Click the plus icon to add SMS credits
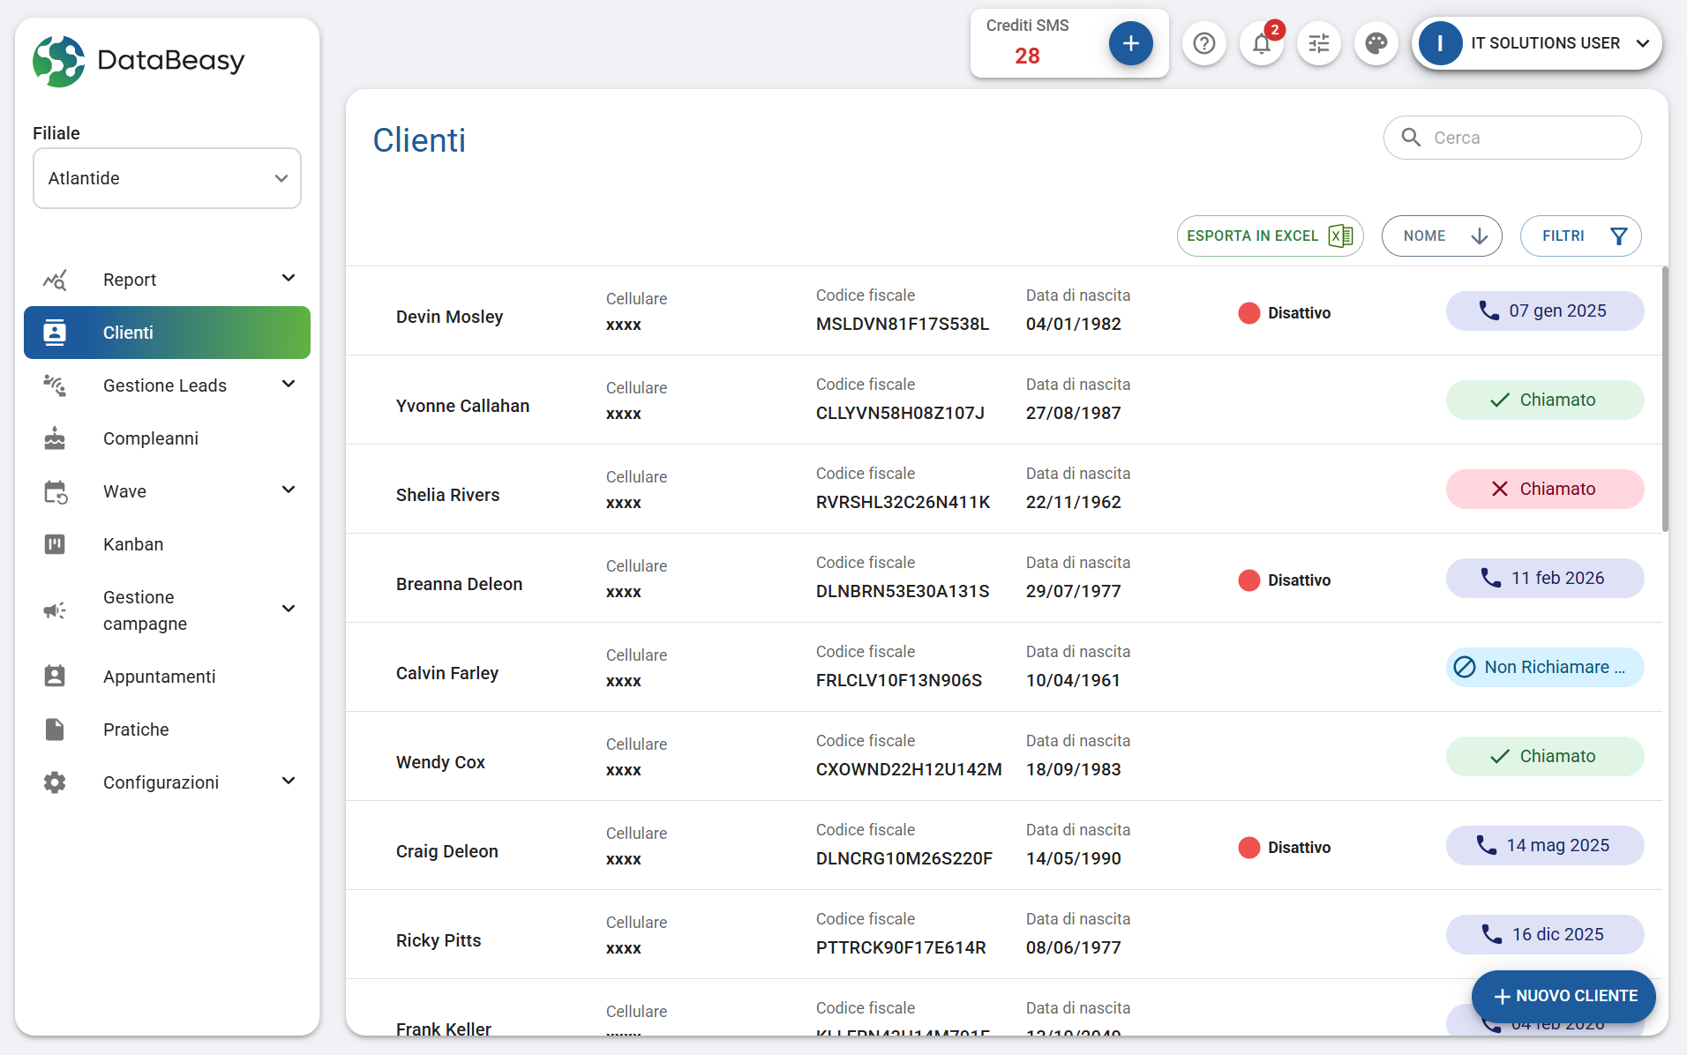The image size is (1687, 1055). point(1130,43)
